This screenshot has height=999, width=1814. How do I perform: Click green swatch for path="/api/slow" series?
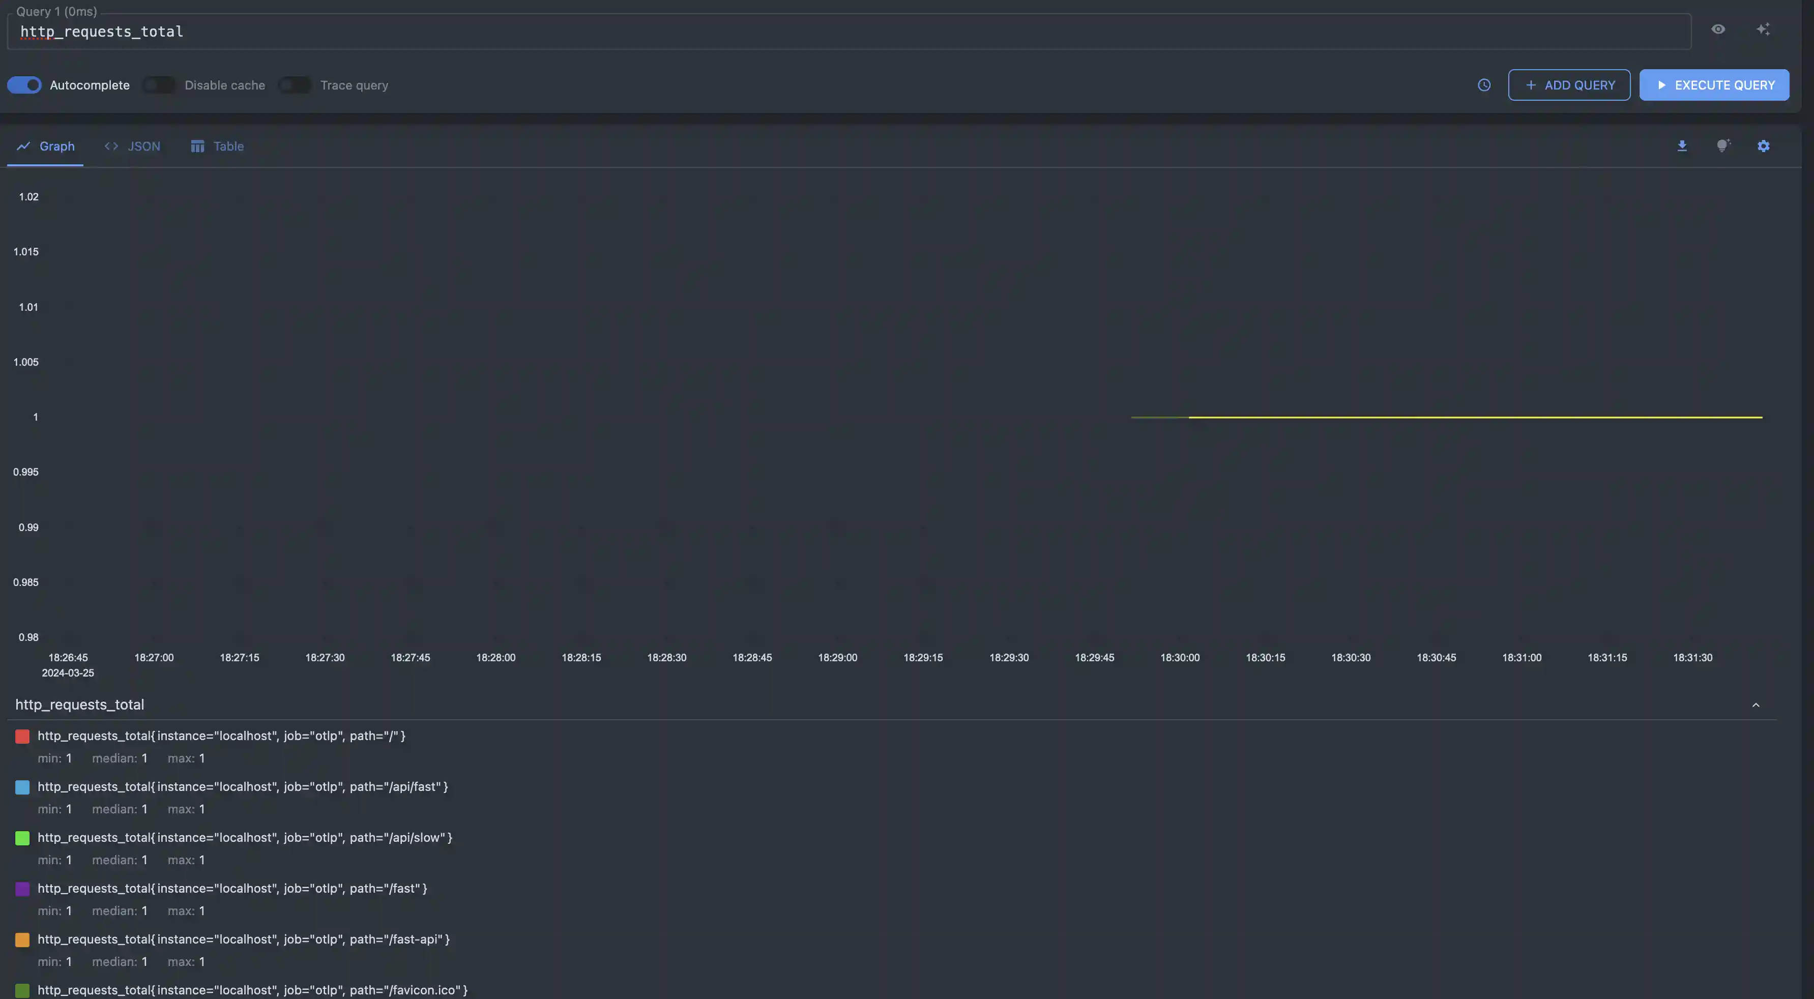(22, 838)
